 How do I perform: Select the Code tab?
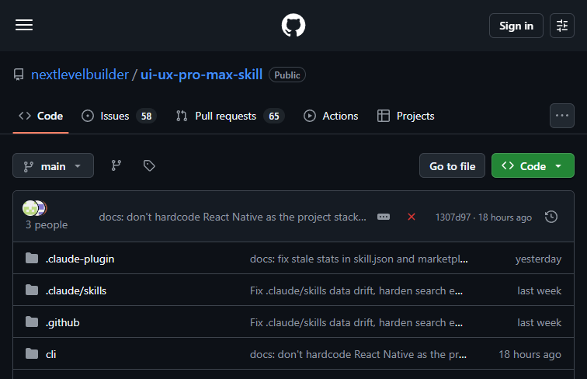coord(41,116)
